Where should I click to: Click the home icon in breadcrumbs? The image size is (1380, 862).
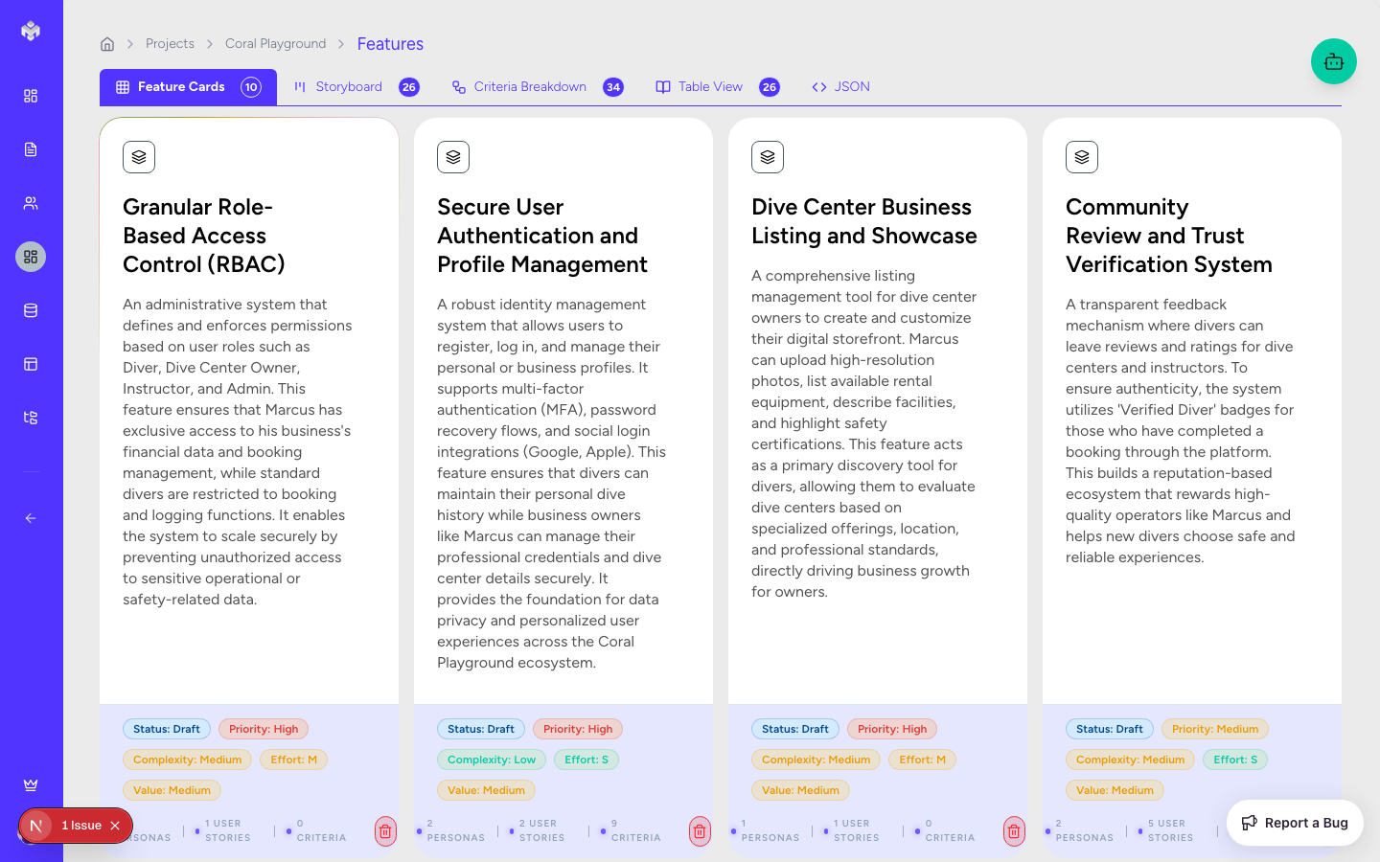(107, 44)
